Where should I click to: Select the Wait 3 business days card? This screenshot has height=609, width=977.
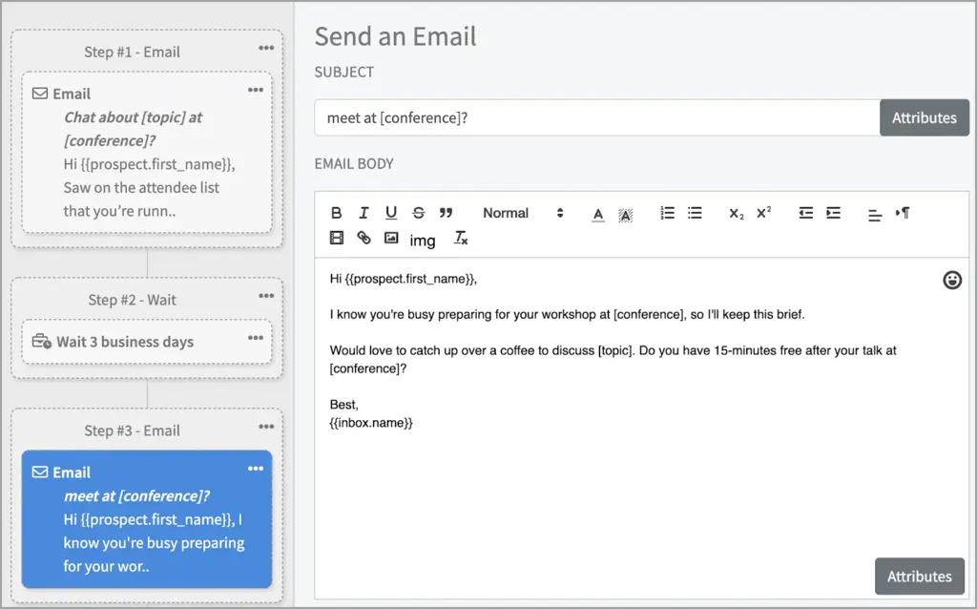pos(147,342)
